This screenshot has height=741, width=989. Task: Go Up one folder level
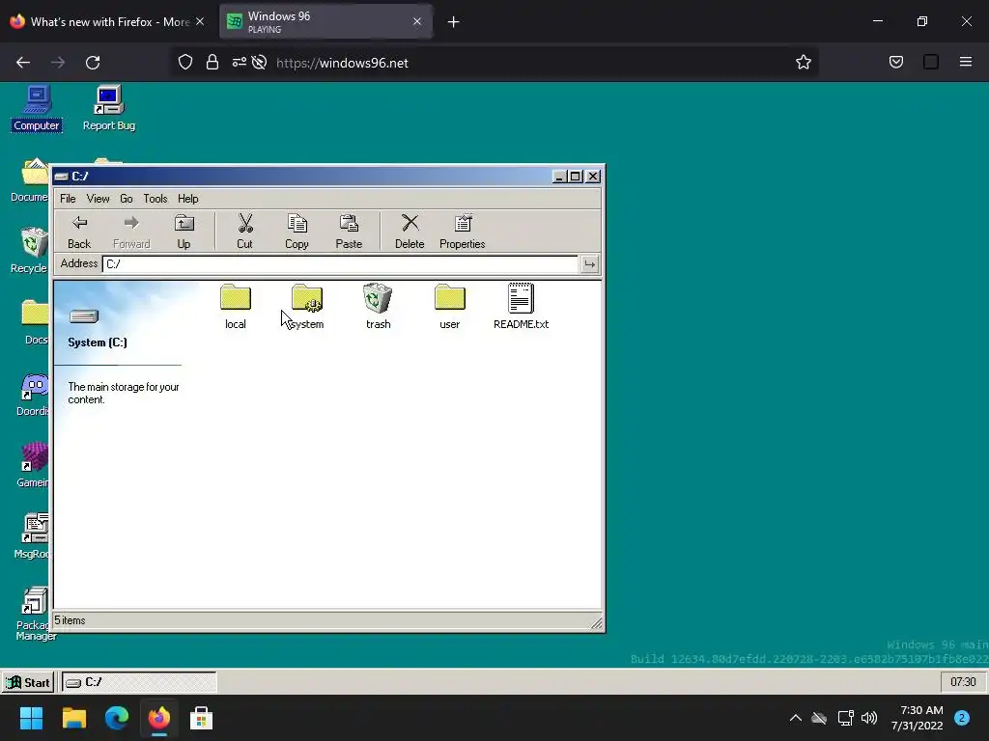(184, 232)
